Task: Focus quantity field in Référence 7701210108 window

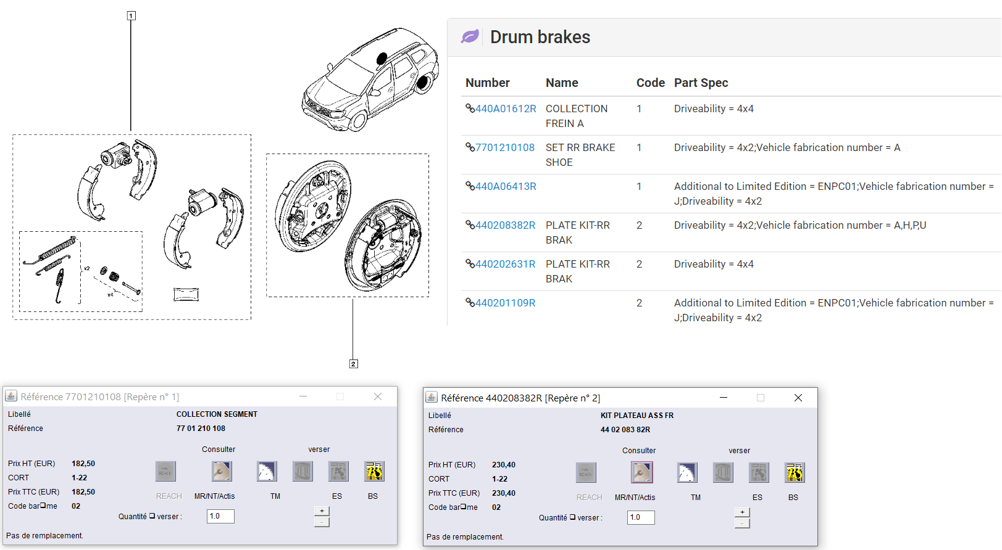Action: tap(220, 516)
